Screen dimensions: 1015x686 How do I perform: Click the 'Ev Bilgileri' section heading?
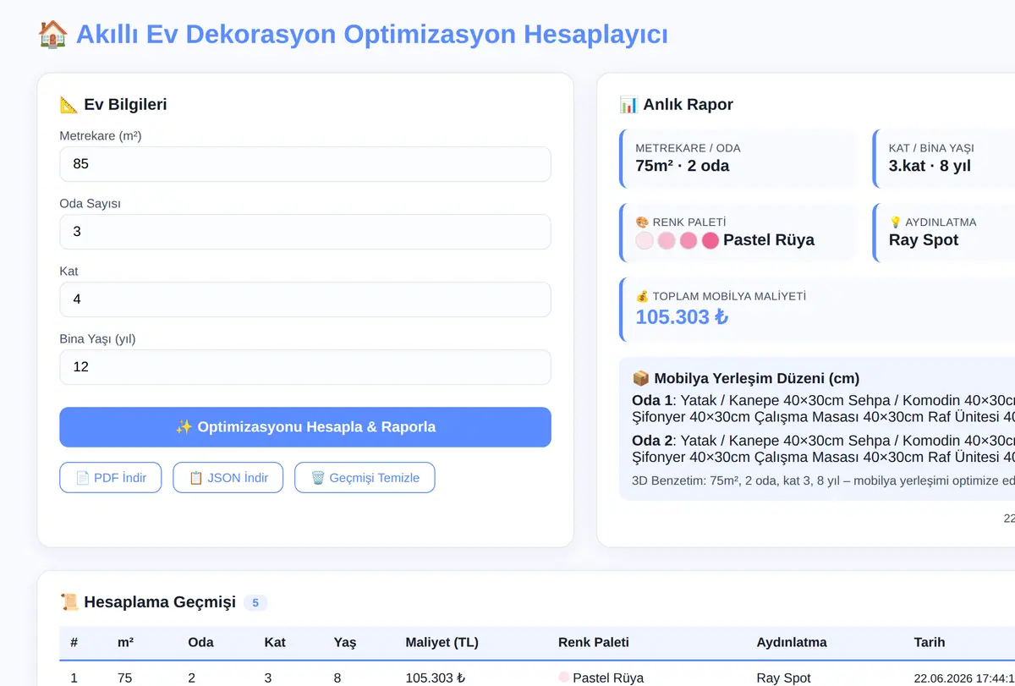(x=125, y=105)
